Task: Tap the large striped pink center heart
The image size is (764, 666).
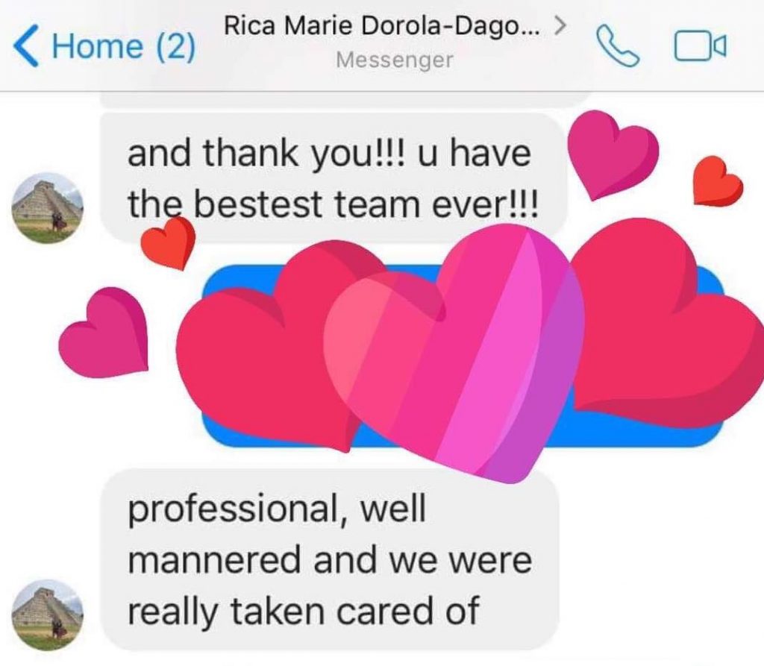Action: 454,354
